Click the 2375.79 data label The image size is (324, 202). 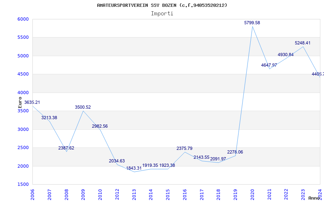[x=185, y=148]
